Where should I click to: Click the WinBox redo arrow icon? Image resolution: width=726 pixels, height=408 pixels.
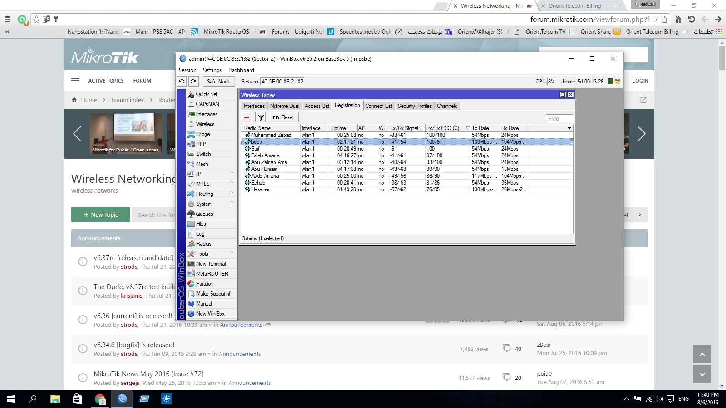tap(194, 82)
